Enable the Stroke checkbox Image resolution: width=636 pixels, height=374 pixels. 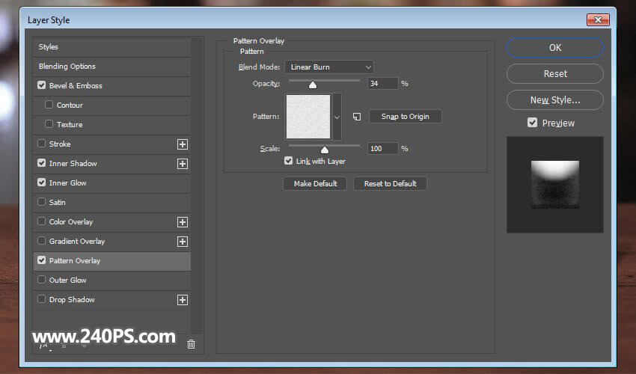[x=41, y=144]
